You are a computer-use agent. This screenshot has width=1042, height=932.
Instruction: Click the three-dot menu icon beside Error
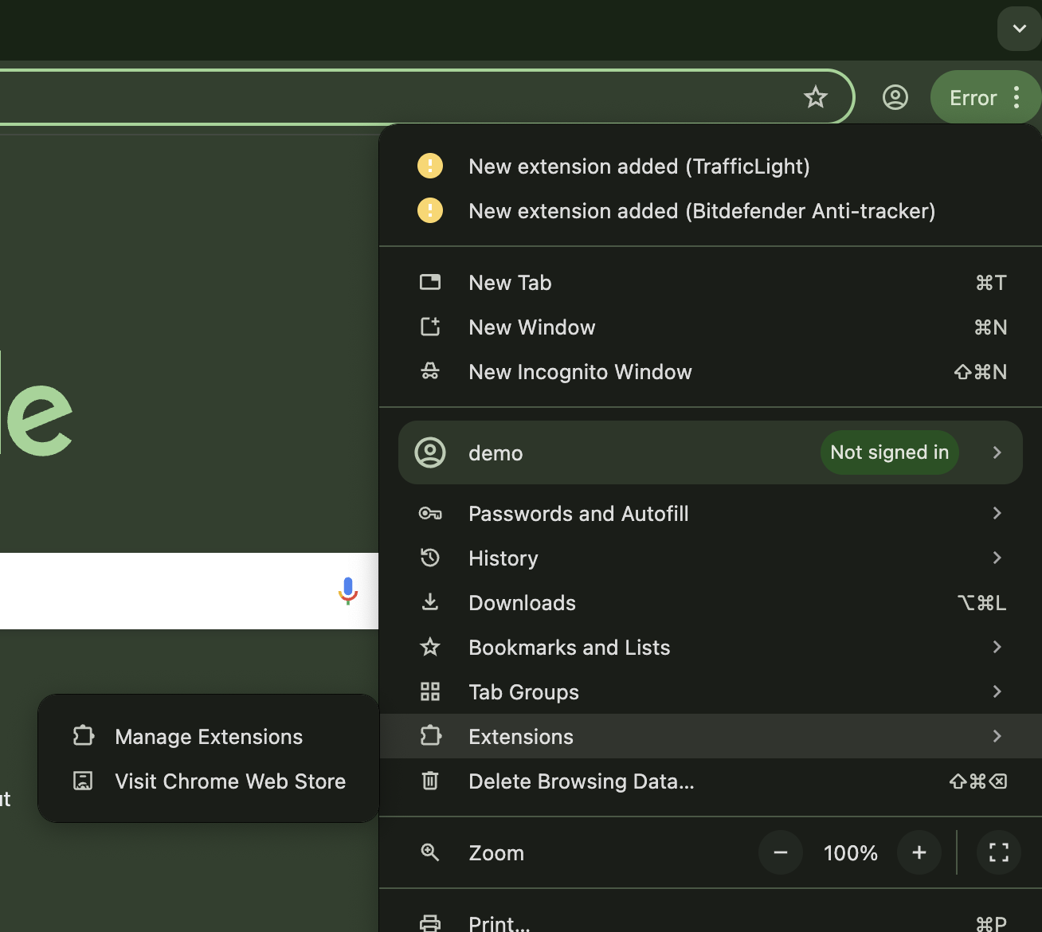click(1017, 97)
